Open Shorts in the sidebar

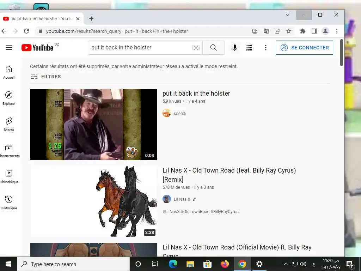(9, 125)
